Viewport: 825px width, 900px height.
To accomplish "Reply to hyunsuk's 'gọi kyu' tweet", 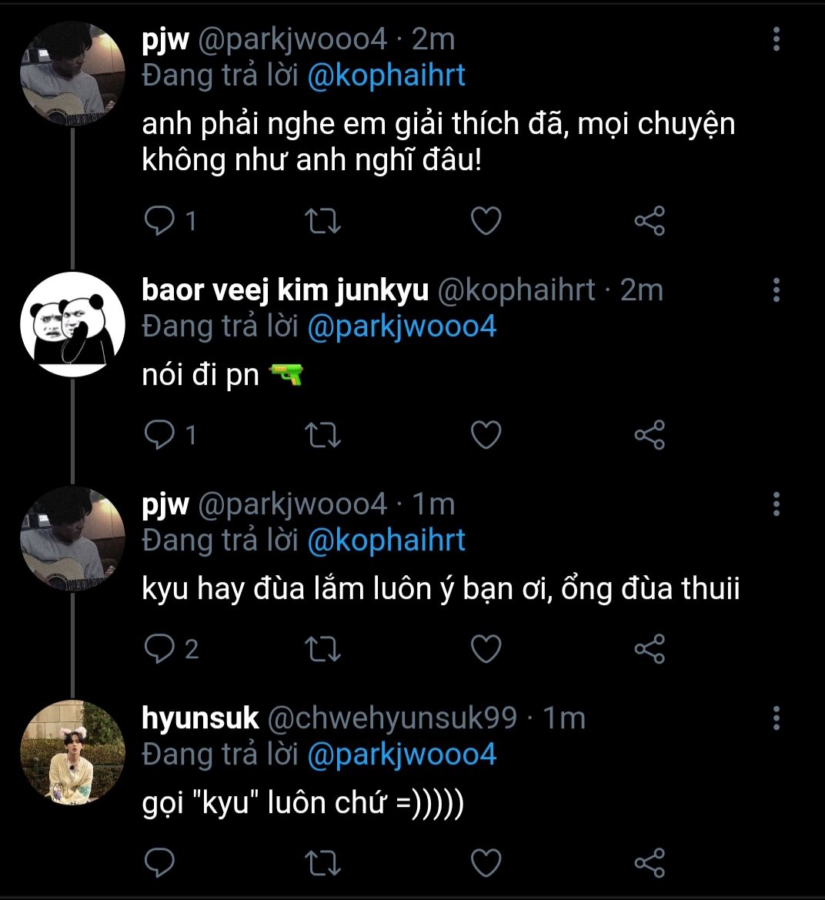I will (160, 862).
